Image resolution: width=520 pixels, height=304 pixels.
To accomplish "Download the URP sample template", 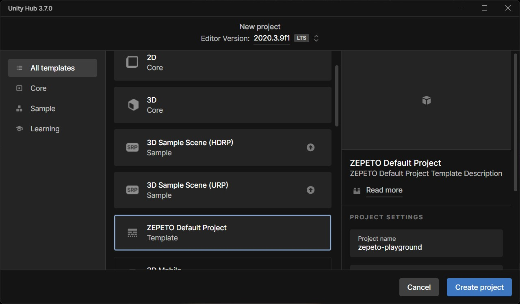I will point(311,190).
